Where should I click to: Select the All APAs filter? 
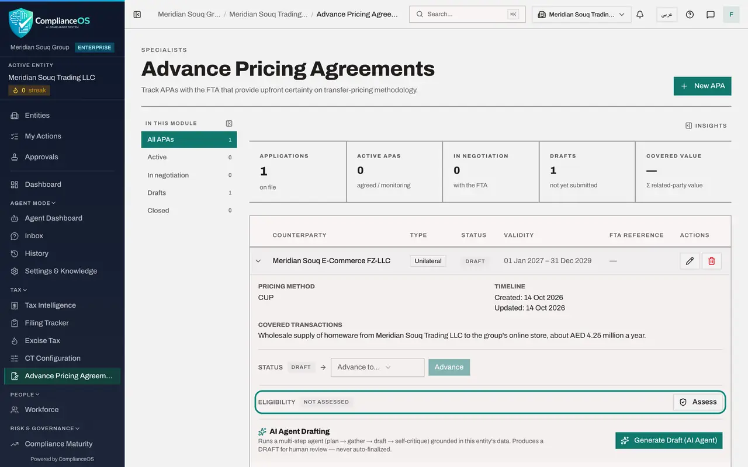189,140
